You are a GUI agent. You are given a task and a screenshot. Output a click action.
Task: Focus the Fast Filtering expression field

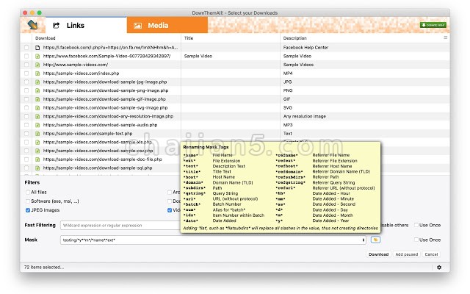coord(120,226)
